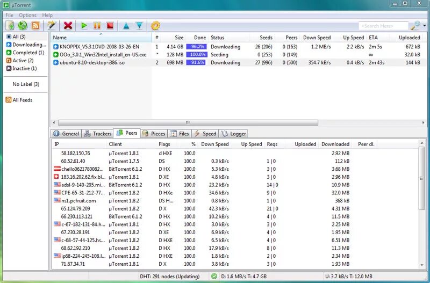The image size is (430, 283).
Task: Click the upload U: 3.7 kB/s status
Action: 348,277
